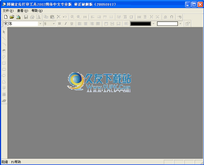This screenshot has height=165, width=204.
Task: Set text alignment to left
Action: [79, 24]
